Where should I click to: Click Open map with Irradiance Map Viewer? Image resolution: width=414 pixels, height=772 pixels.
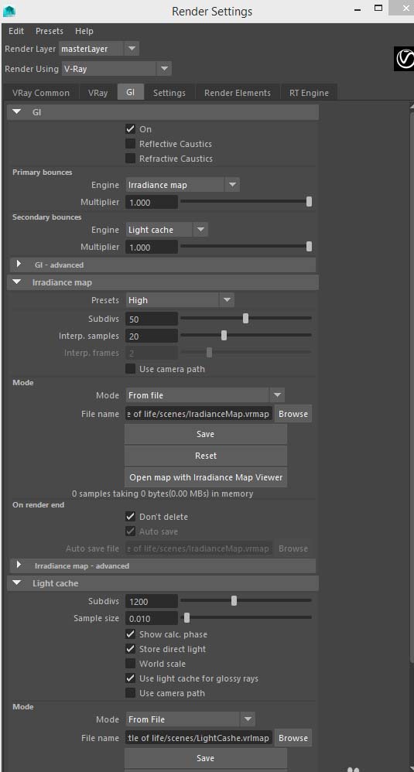[206, 477]
